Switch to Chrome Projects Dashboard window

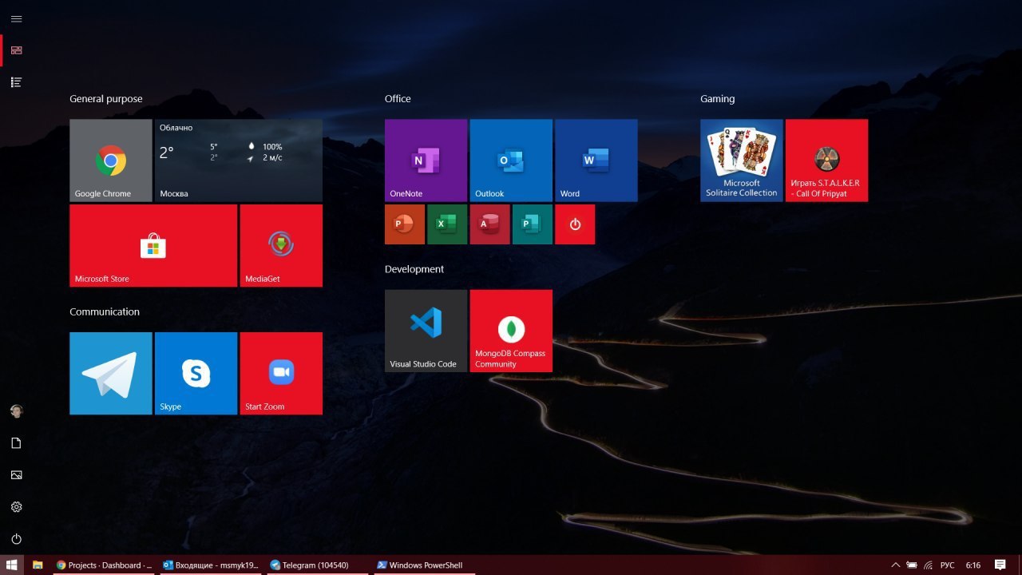pos(104,565)
